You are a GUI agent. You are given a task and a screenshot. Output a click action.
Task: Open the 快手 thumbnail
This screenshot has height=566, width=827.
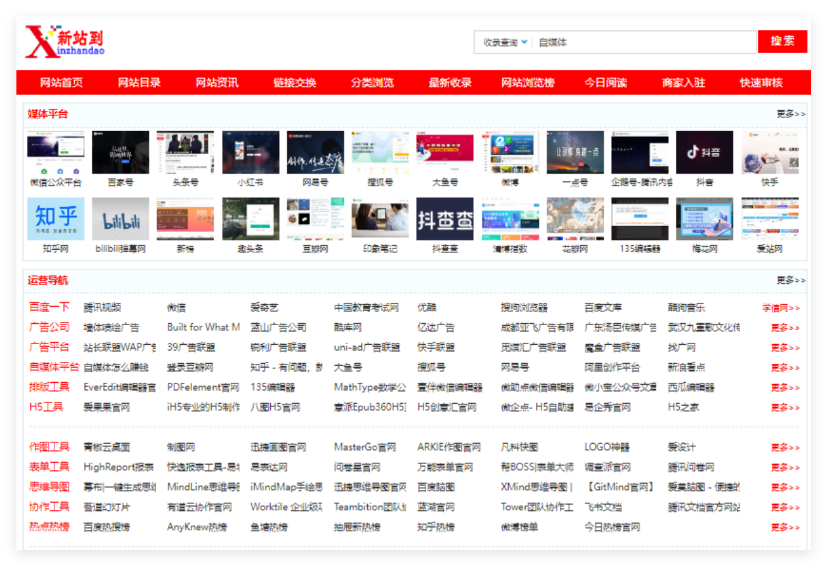tap(770, 152)
